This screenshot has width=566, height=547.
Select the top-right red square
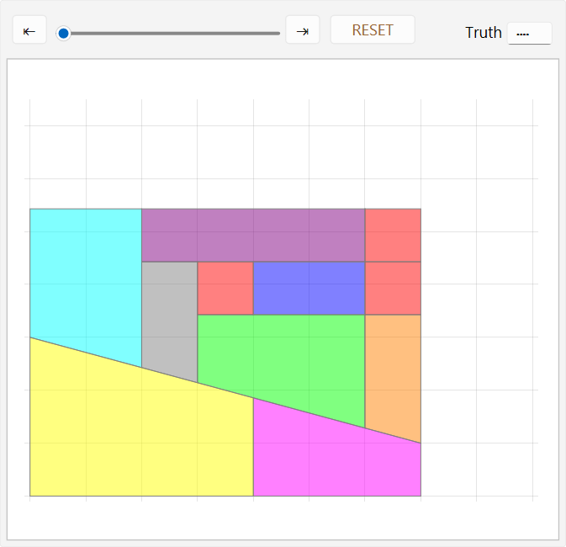392,235
